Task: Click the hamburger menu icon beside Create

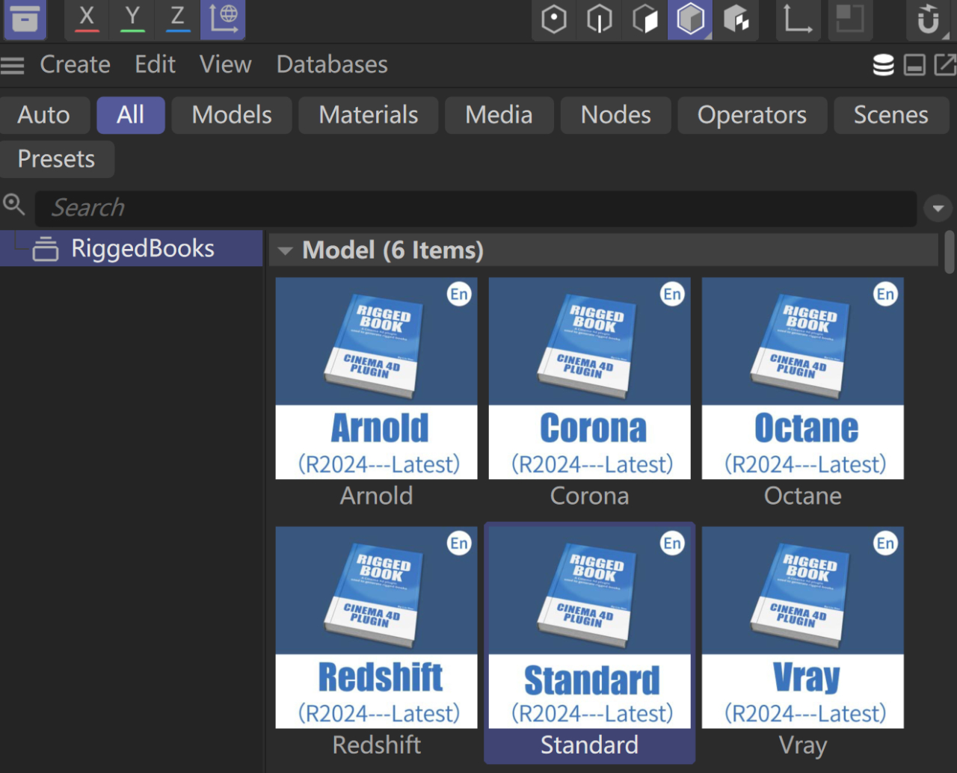Action: tap(12, 65)
